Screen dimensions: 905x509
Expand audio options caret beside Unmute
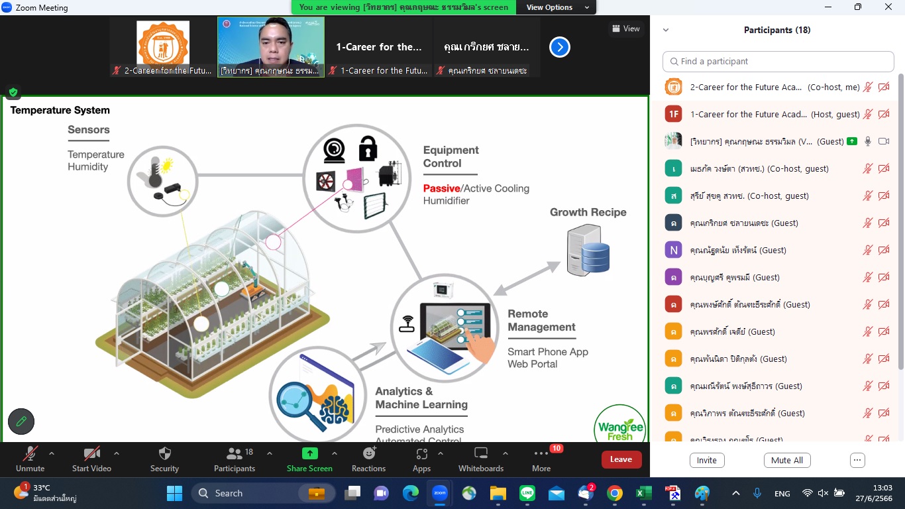click(x=52, y=453)
